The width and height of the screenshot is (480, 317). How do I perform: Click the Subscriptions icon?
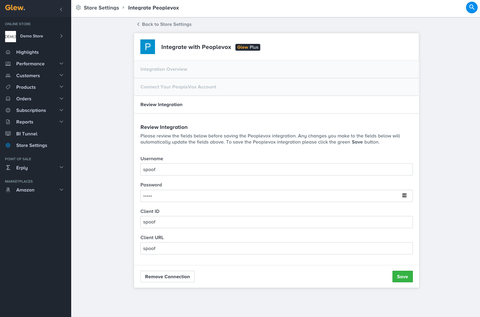[x=8, y=110]
